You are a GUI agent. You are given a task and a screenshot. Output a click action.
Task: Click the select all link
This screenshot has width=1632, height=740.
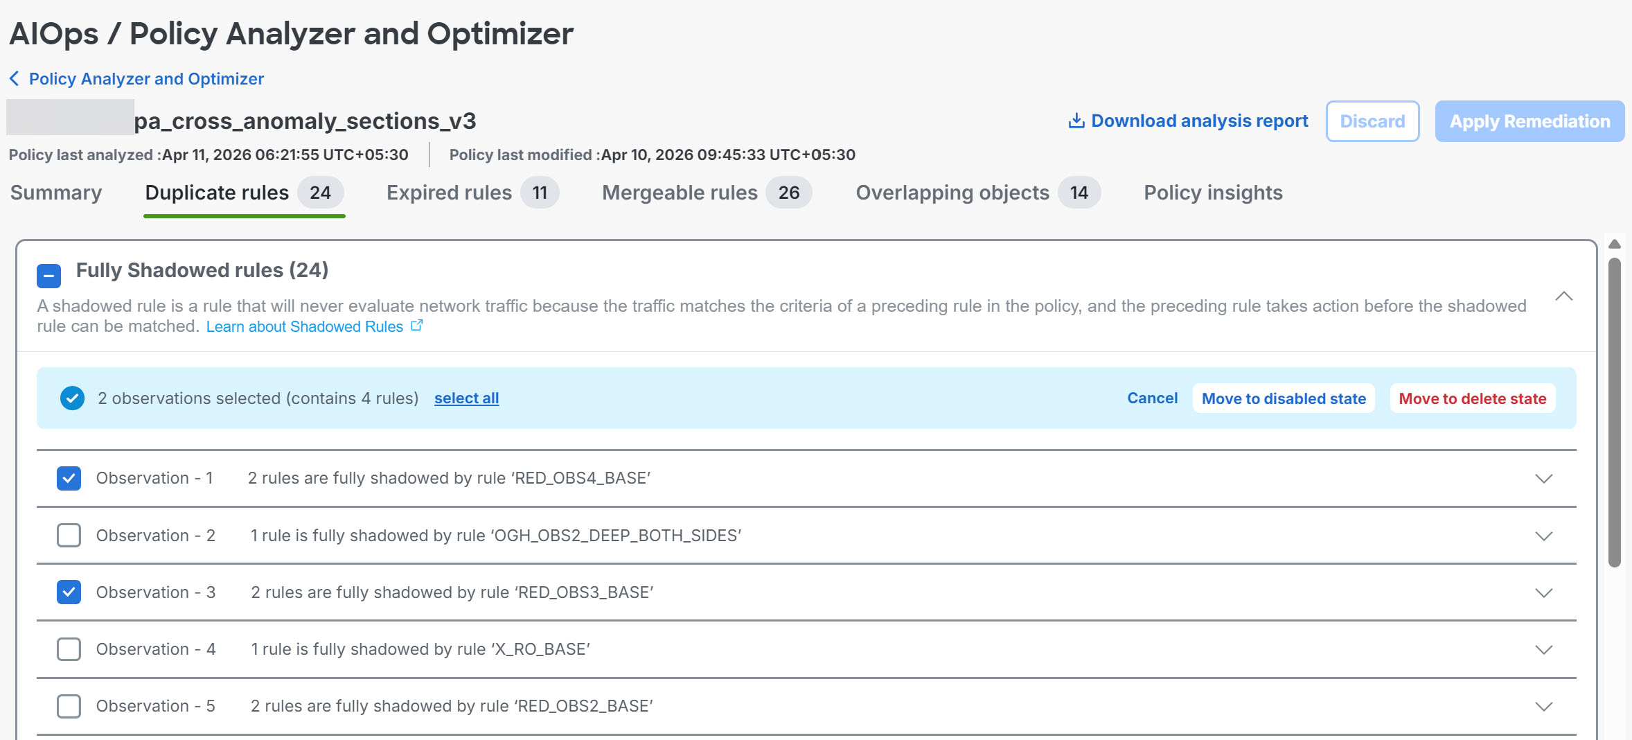[x=466, y=398]
